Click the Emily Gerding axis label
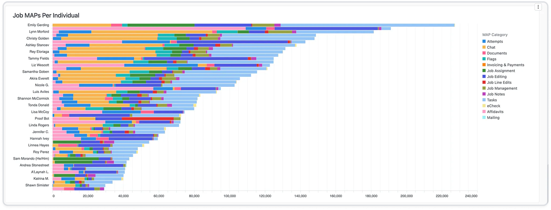The height and width of the screenshot is (210, 551). click(38, 25)
